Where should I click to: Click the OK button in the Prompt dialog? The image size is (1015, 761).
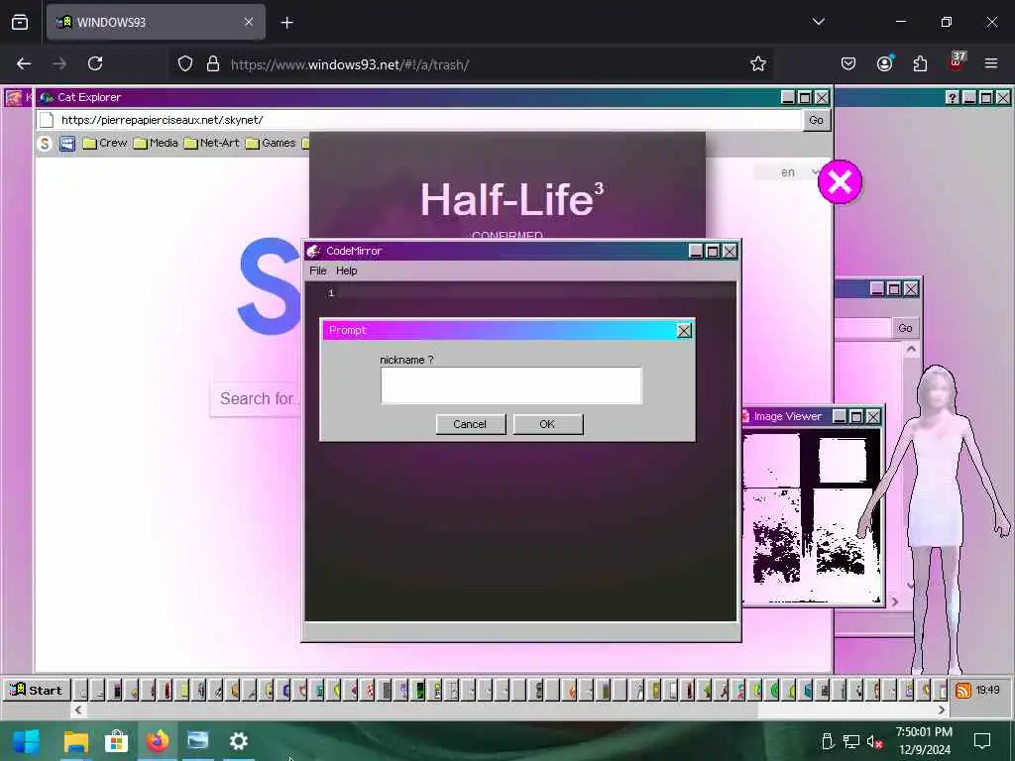tap(547, 424)
